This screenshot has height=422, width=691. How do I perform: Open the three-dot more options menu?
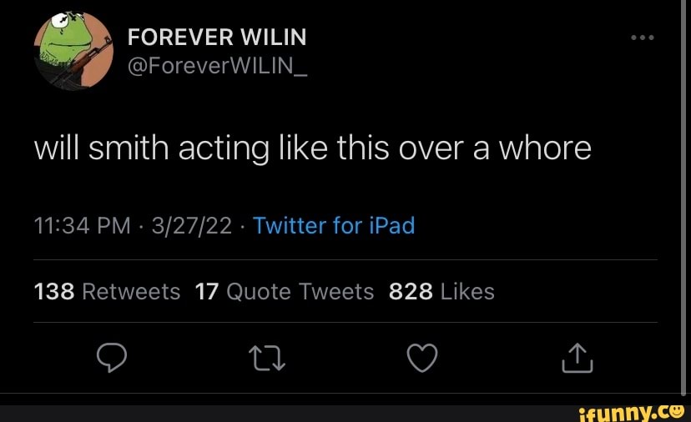click(642, 38)
